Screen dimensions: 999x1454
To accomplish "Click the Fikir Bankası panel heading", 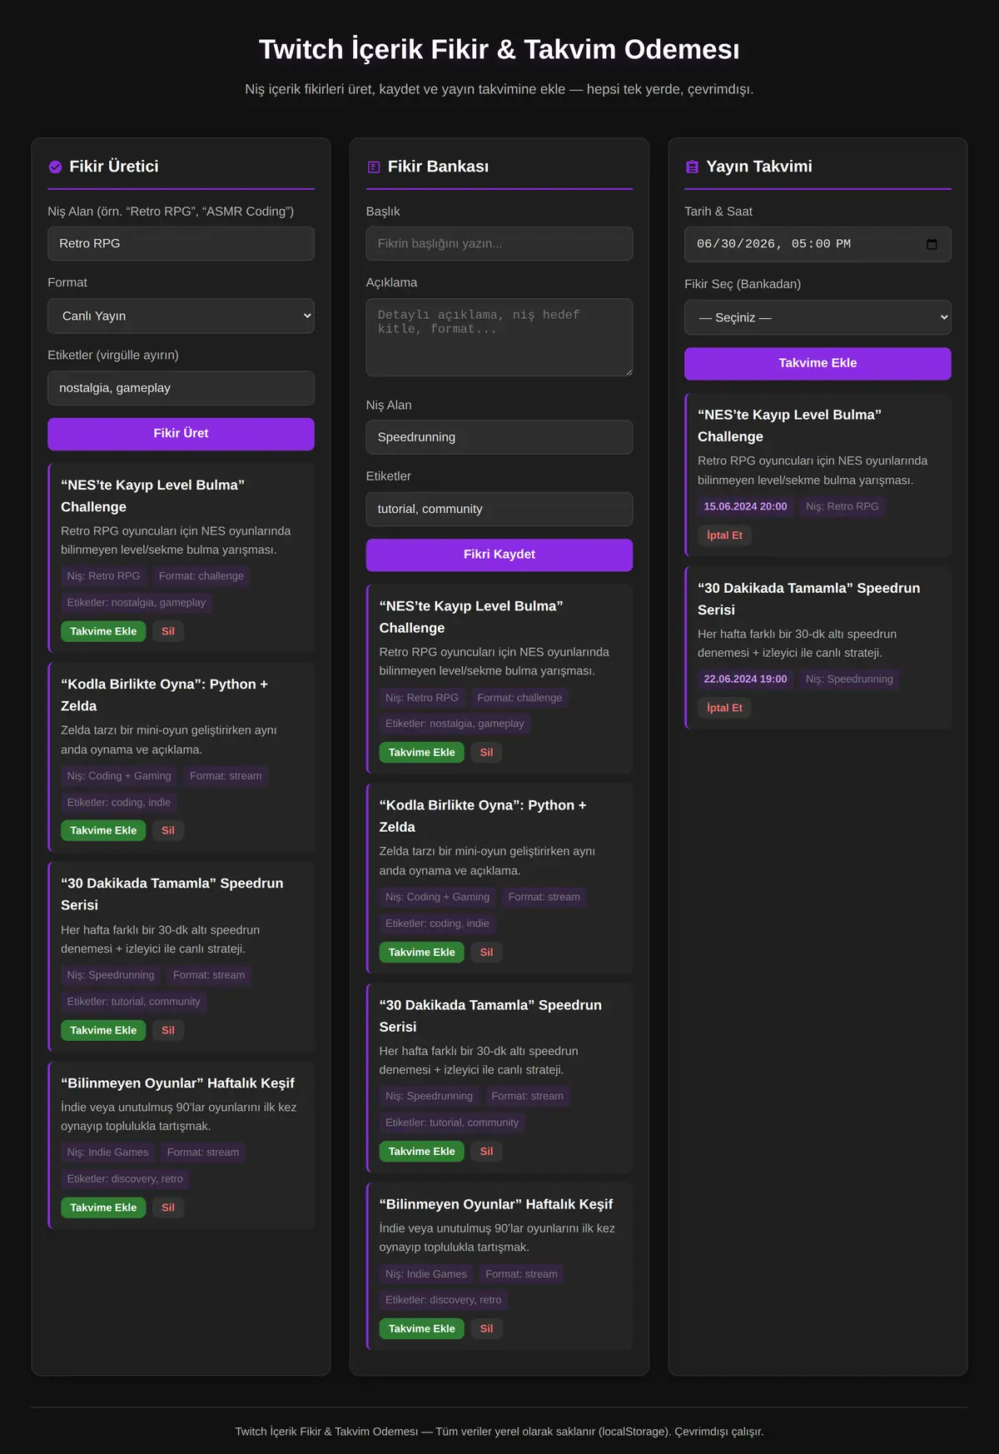I will [x=438, y=167].
